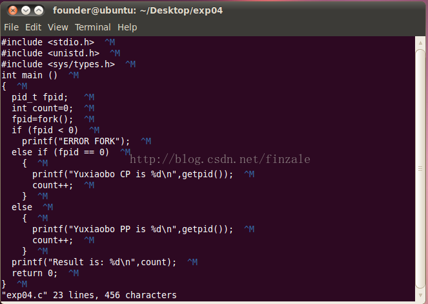The image size is (428, 304).
Task: Maximize the terminal window
Action: tap(39, 10)
